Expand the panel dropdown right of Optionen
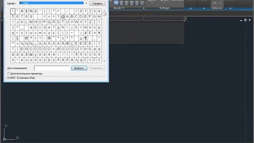Viewport: 254px width, 143px height. click(230, 8)
